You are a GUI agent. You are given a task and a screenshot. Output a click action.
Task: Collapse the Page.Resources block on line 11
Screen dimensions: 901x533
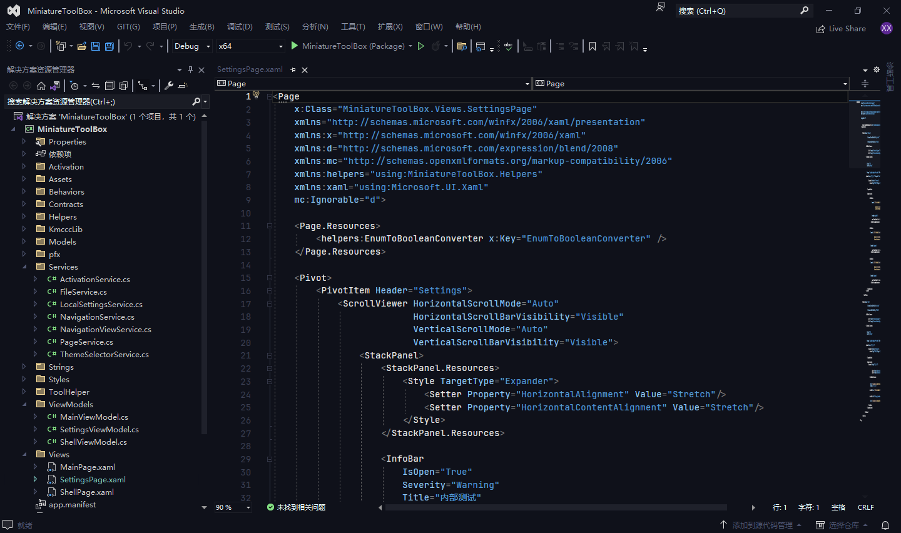coord(270,226)
